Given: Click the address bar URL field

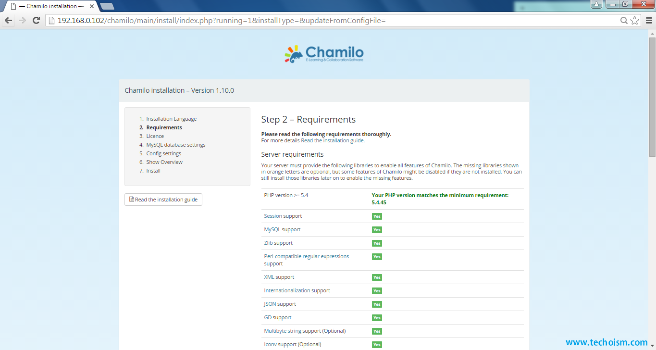Looking at the screenshot, I should click(x=332, y=20).
